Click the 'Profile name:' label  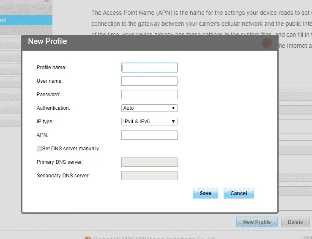52,68
